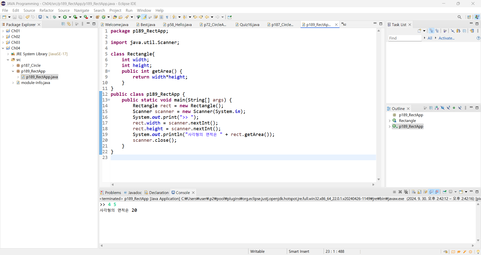Click the Save toolbar icon

point(15,17)
